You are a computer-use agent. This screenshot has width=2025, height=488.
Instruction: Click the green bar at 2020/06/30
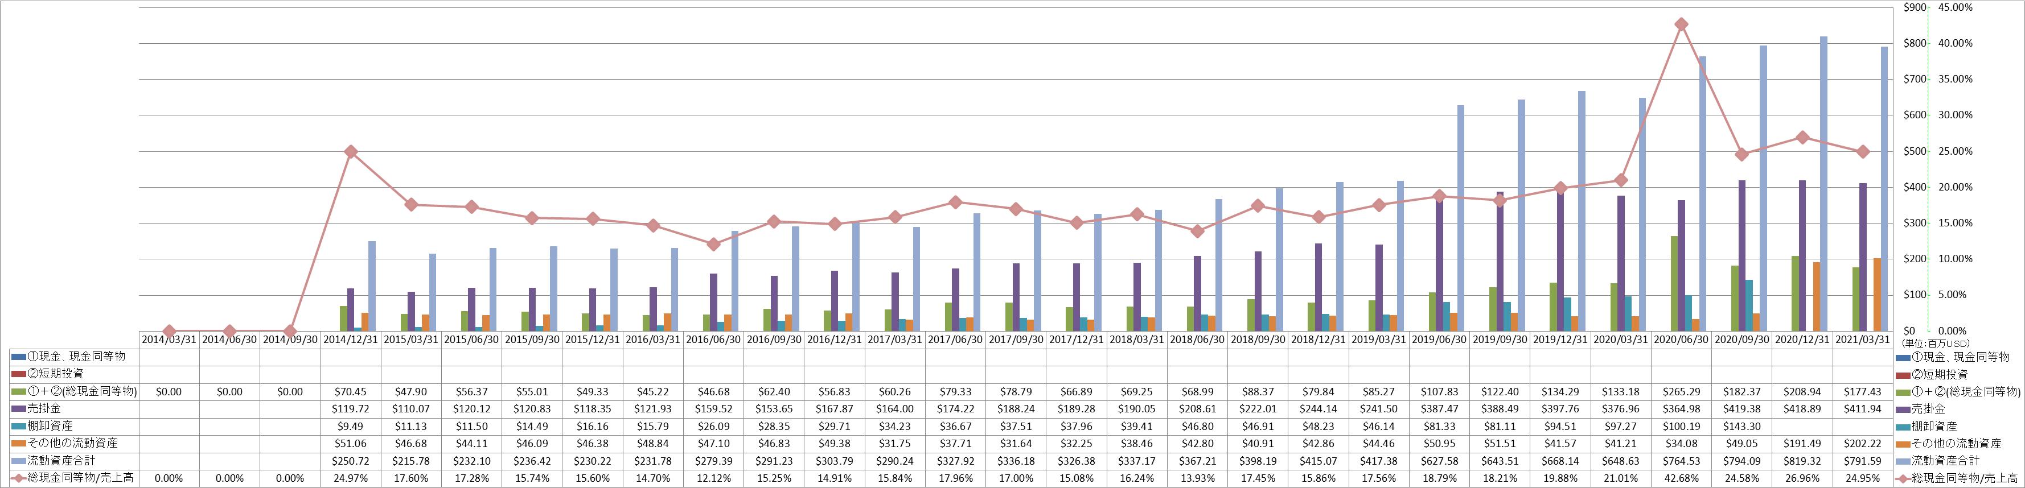(1674, 283)
